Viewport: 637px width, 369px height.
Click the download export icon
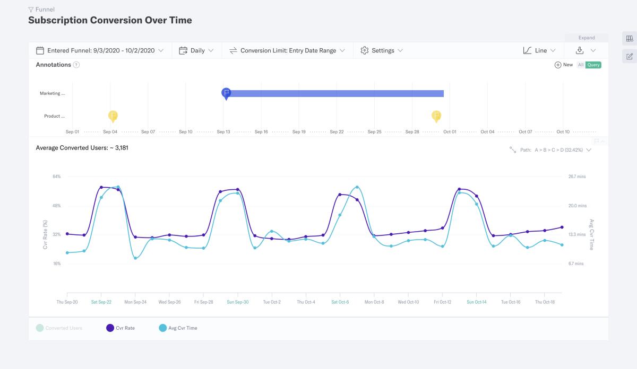pyautogui.click(x=580, y=50)
